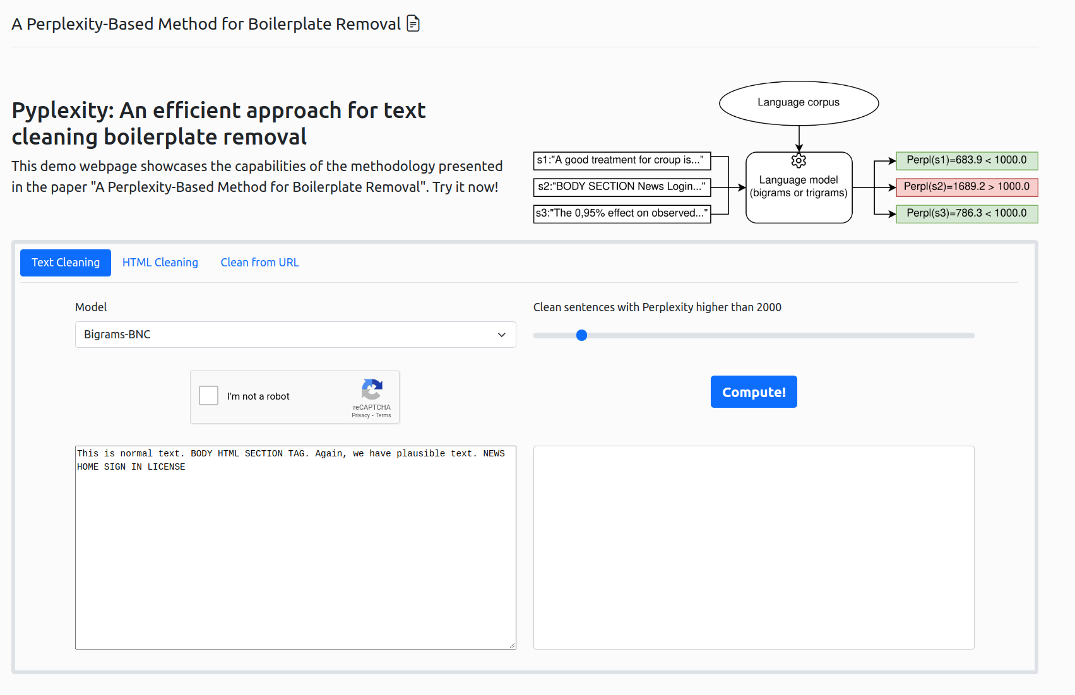Open the Bigrams-BNC model dropdown
The width and height of the screenshot is (1075, 695).
coord(295,335)
